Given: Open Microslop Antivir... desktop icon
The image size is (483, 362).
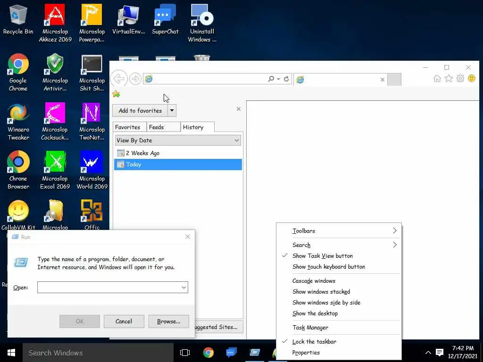Looking at the screenshot, I should coord(55,72).
